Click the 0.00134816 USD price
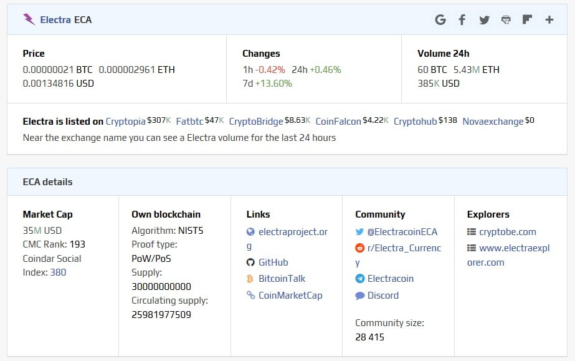This screenshot has width=575, height=361. coord(59,84)
